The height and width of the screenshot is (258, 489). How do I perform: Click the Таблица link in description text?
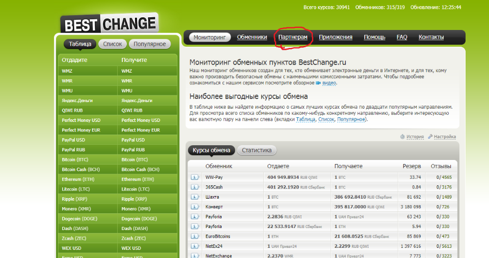pos(306,119)
